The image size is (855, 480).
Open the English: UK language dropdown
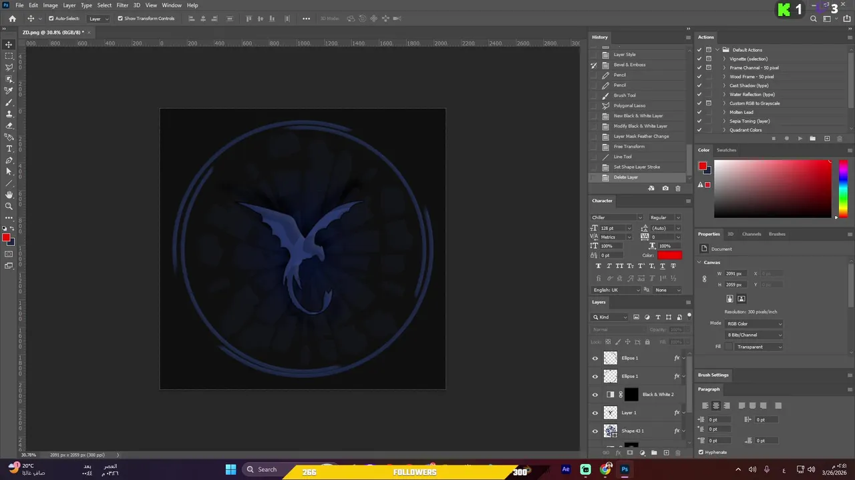pos(617,290)
